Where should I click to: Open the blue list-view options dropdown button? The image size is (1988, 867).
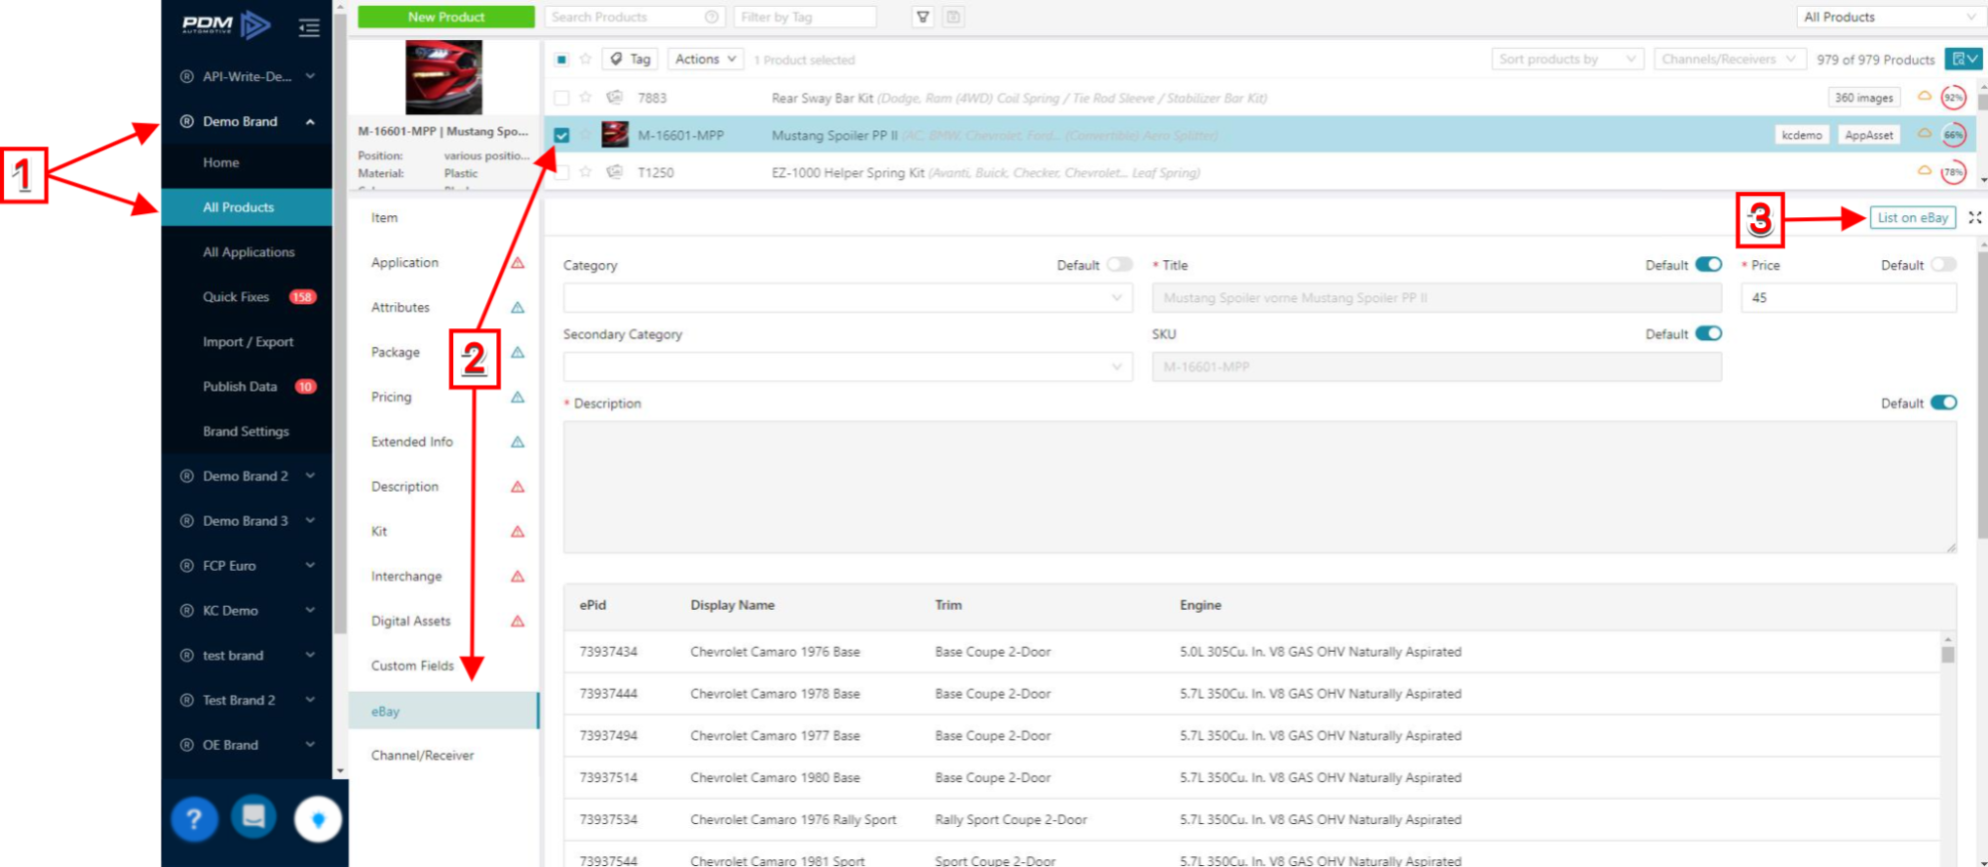coord(1964,59)
